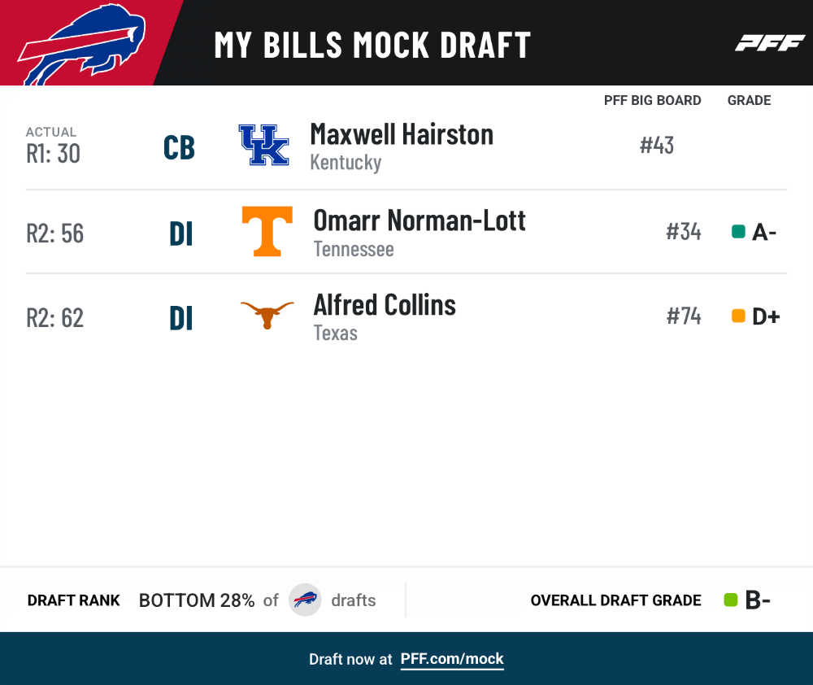The height and width of the screenshot is (685, 813).
Task: Click the R1: 30 pick label
Action: (54, 154)
